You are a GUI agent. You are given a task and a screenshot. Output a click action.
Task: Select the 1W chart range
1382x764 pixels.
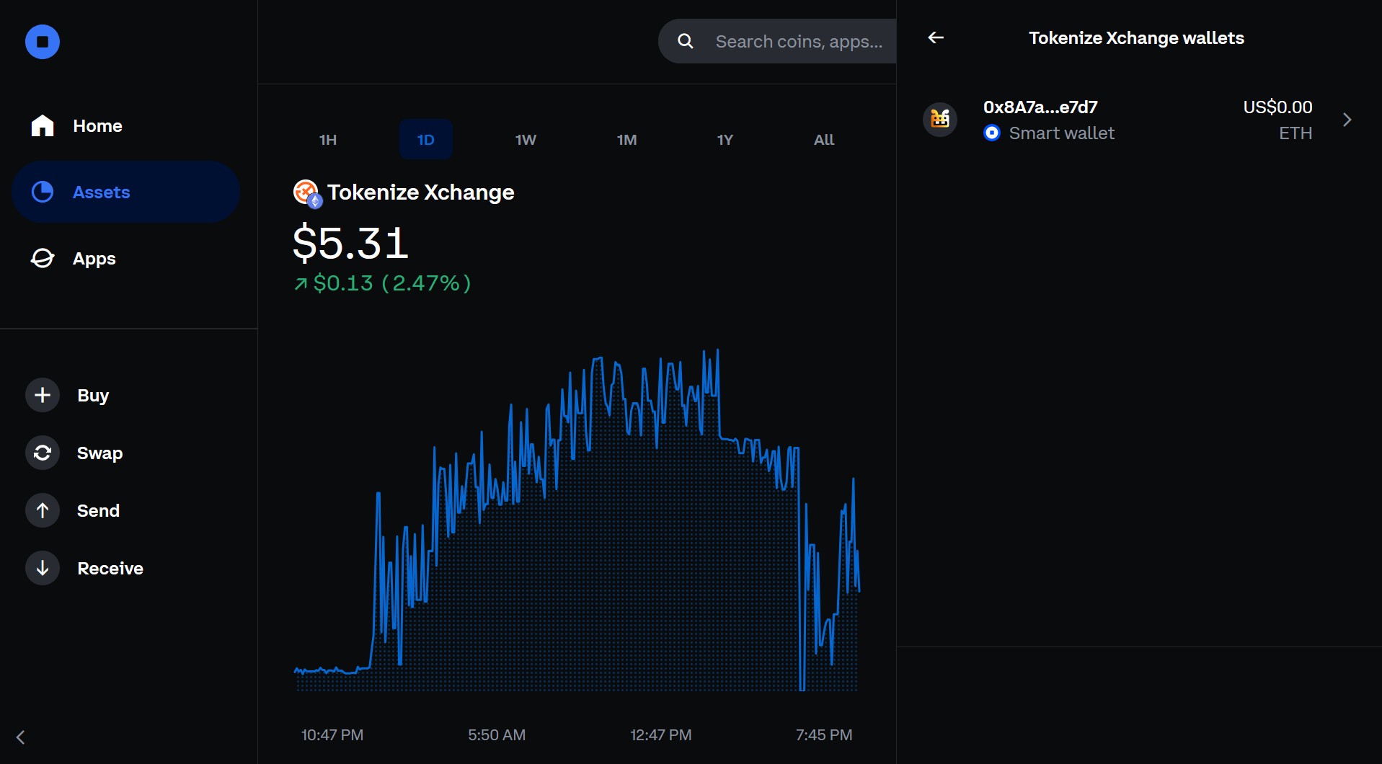point(526,140)
